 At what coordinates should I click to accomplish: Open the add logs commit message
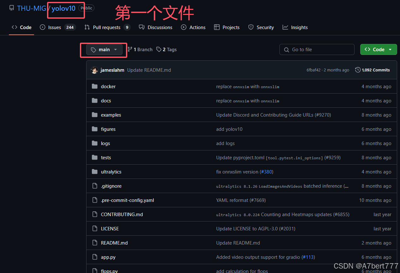225,143
